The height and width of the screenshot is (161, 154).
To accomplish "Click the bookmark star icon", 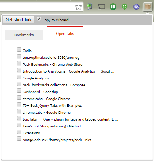I will pos(78,7).
